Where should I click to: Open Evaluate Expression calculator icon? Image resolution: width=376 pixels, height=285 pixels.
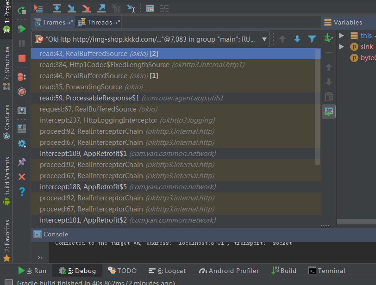click(150, 8)
